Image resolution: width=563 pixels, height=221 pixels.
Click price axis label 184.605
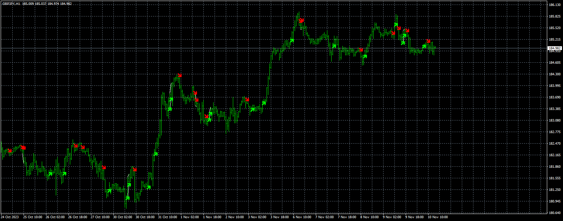coord(555,63)
